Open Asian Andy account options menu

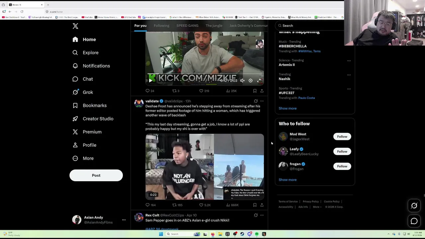124,220
